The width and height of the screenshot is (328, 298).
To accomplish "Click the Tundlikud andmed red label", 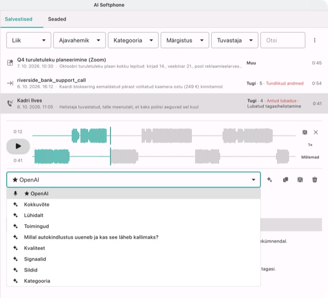I will coord(285,84).
